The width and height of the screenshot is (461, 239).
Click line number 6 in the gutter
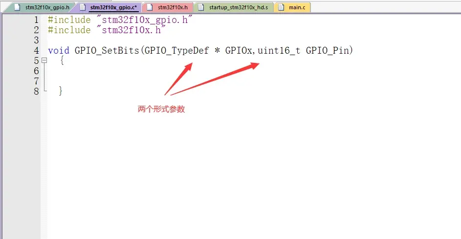tap(36, 71)
